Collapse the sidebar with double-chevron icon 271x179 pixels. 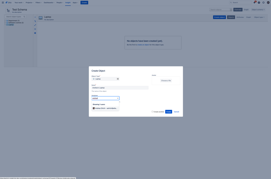[x=35, y=17]
